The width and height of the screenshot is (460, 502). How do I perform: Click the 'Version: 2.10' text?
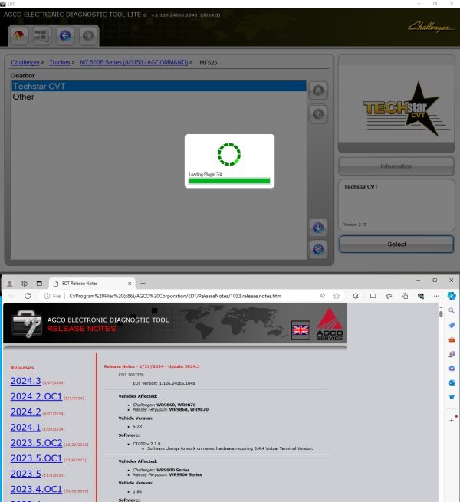point(355,225)
